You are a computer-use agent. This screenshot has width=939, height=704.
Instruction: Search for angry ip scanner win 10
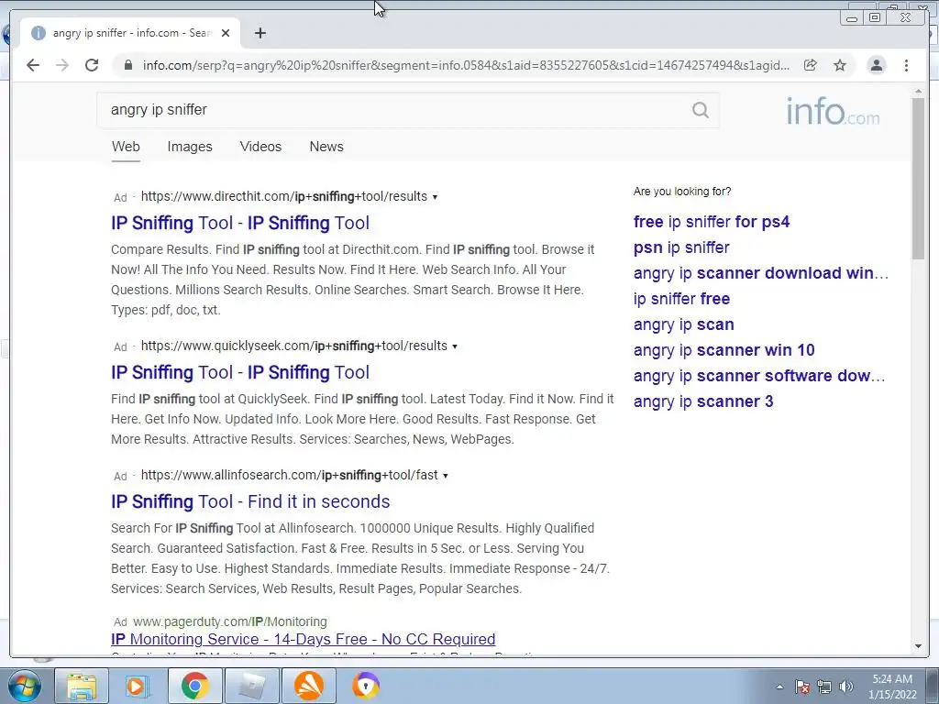[x=724, y=350]
